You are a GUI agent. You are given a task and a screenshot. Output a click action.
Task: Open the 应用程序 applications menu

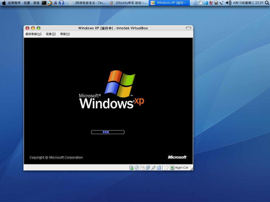[14, 3]
